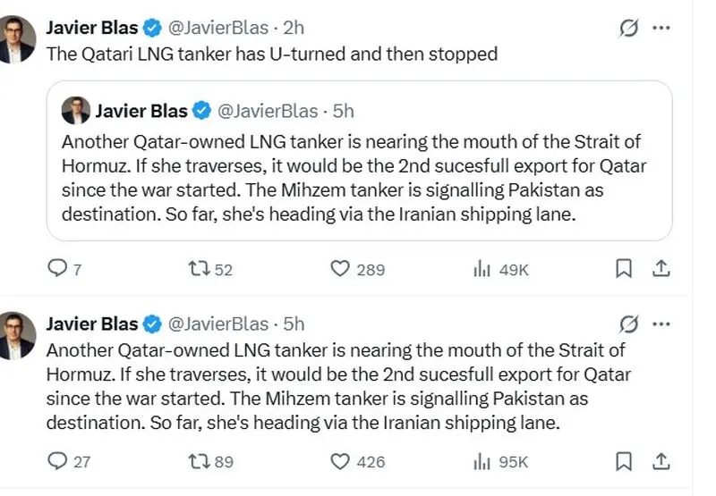Open @JavierBlas handle in quoted tweet
Viewport: 716px width, 496px height.
[x=268, y=111]
